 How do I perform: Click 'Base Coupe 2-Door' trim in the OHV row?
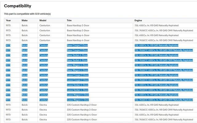pos(77,50)
